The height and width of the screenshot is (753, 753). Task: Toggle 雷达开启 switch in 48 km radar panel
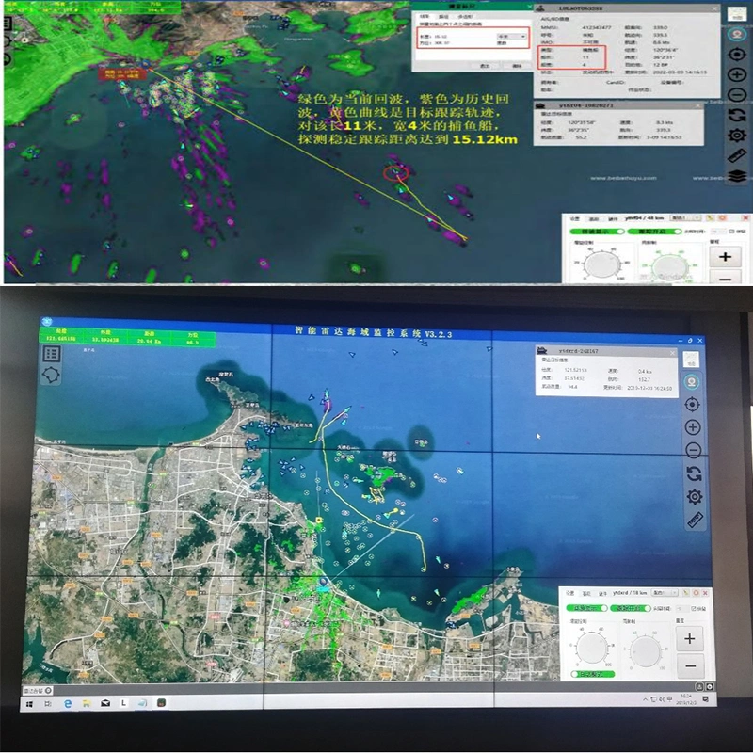coord(654,232)
